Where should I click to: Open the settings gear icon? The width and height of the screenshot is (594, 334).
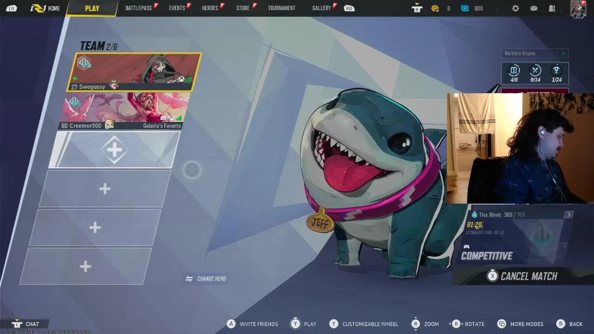pyautogui.click(x=516, y=8)
